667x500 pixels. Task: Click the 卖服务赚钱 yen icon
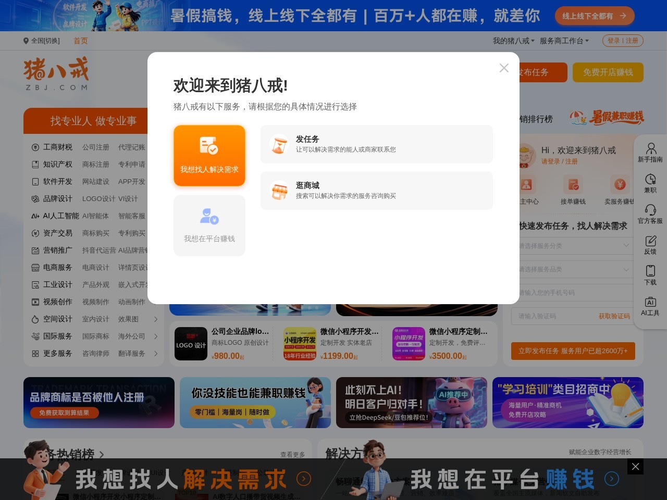(620, 185)
